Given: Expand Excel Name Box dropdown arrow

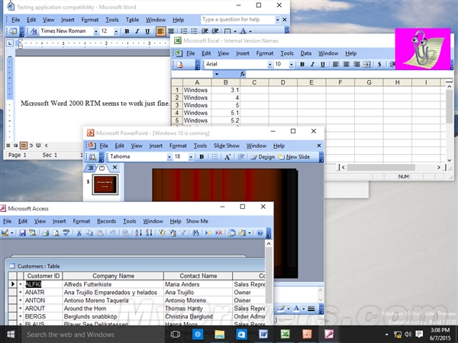Looking at the screenshot, I should 217,74.
